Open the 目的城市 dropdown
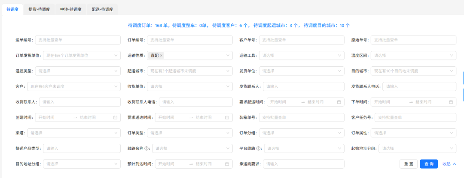The width and height of the screenshot is (464, 178). click(413, 71)
